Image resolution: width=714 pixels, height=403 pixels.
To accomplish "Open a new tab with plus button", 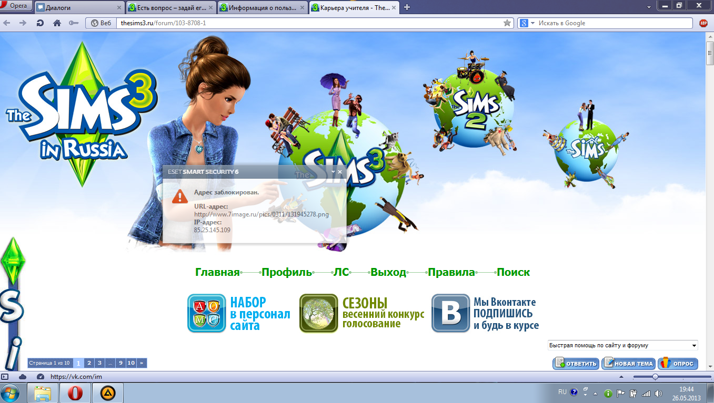I will 407,7.
